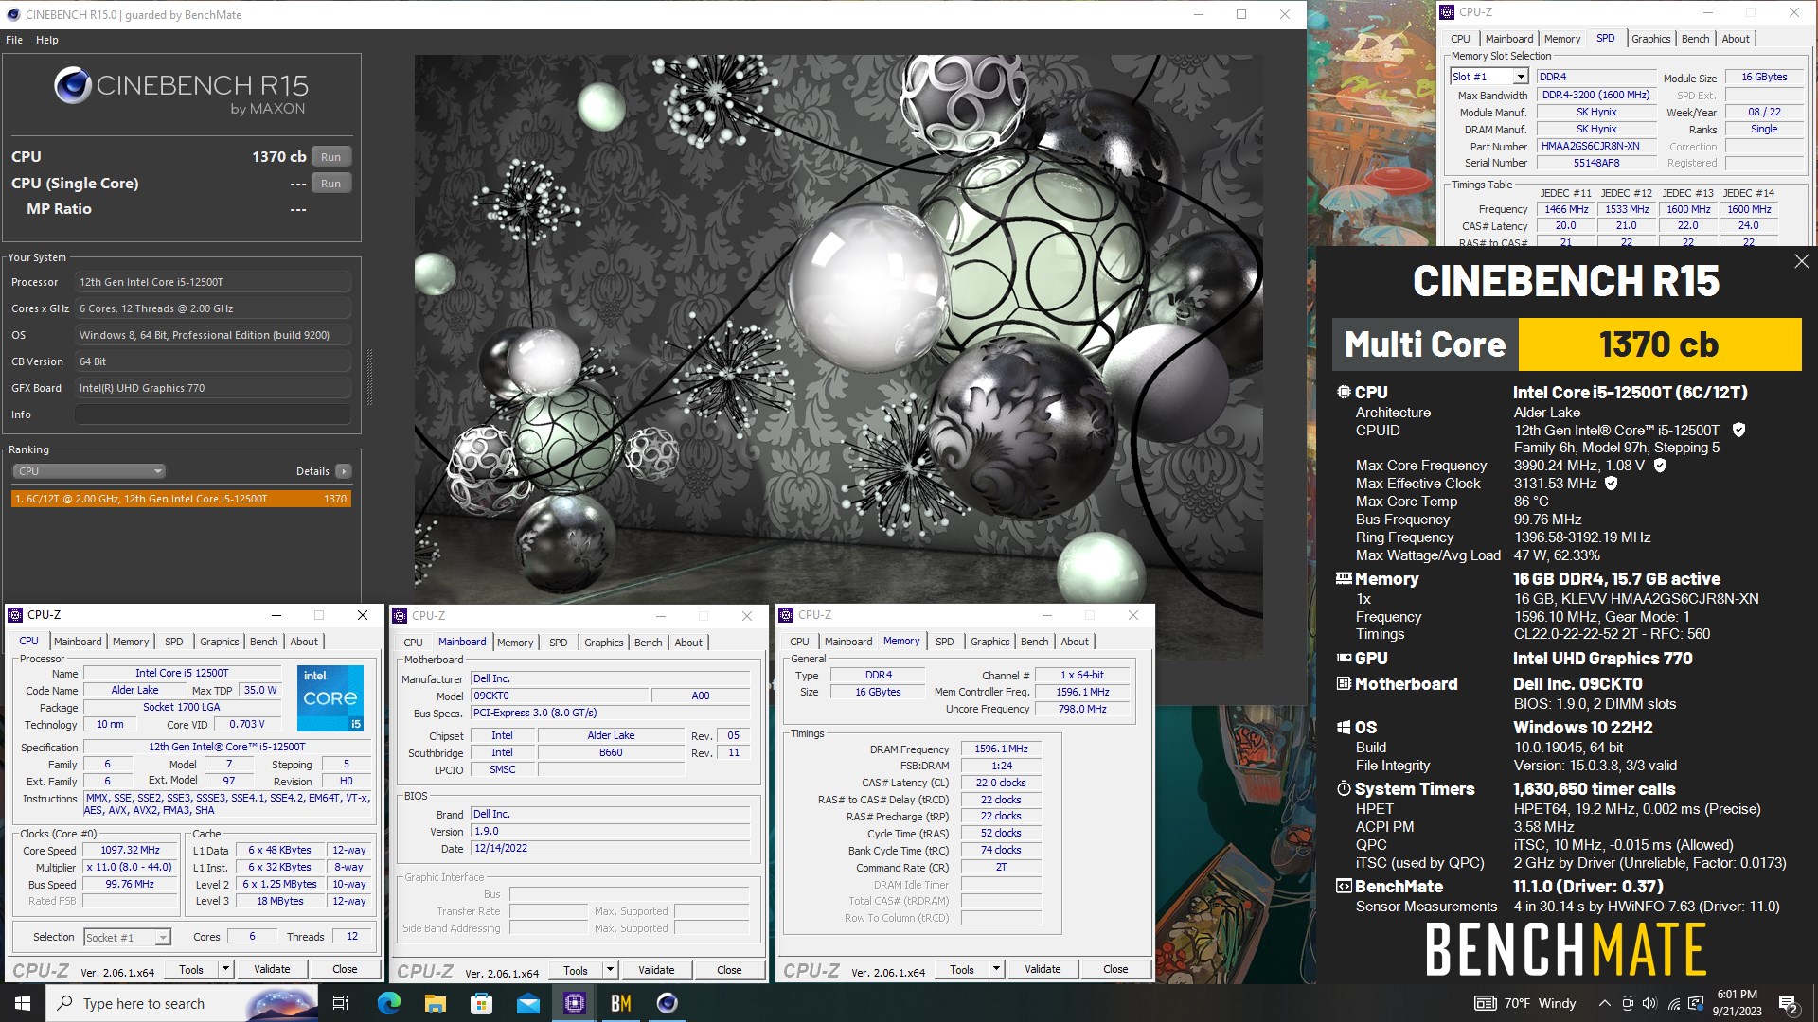Open the ranking type CPU dropdown
The image size is (1818, 1022).
[90, 471]
